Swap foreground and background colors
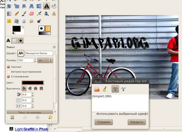 (x=23, y=27)
